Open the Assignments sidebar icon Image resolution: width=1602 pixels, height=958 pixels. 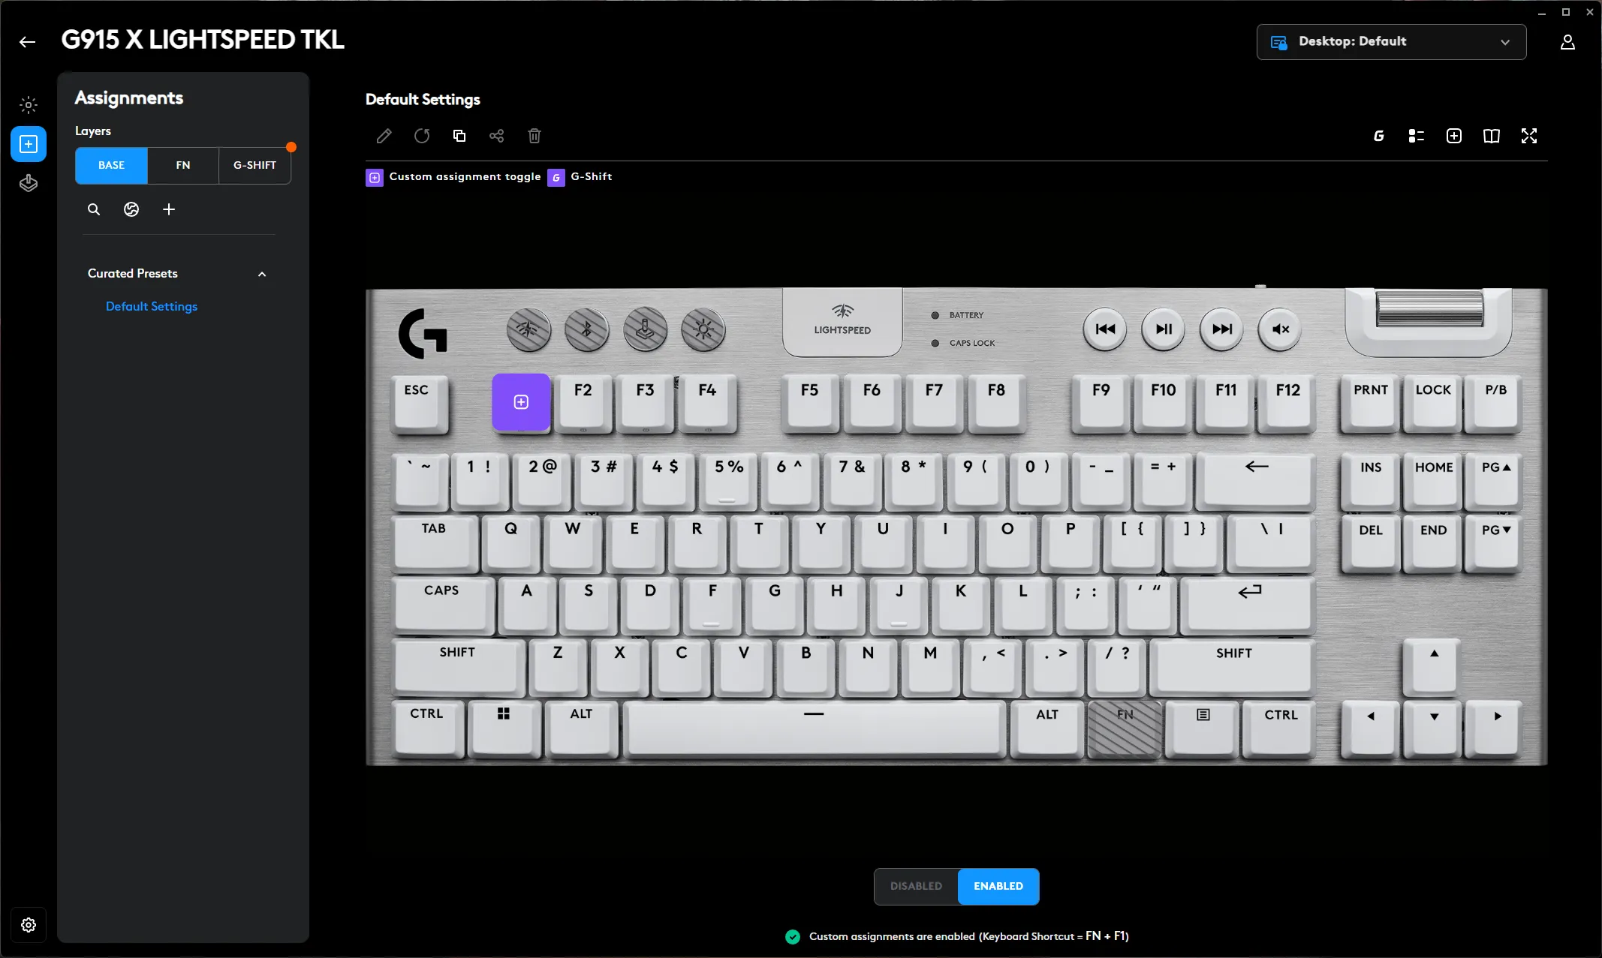point(29,144)
